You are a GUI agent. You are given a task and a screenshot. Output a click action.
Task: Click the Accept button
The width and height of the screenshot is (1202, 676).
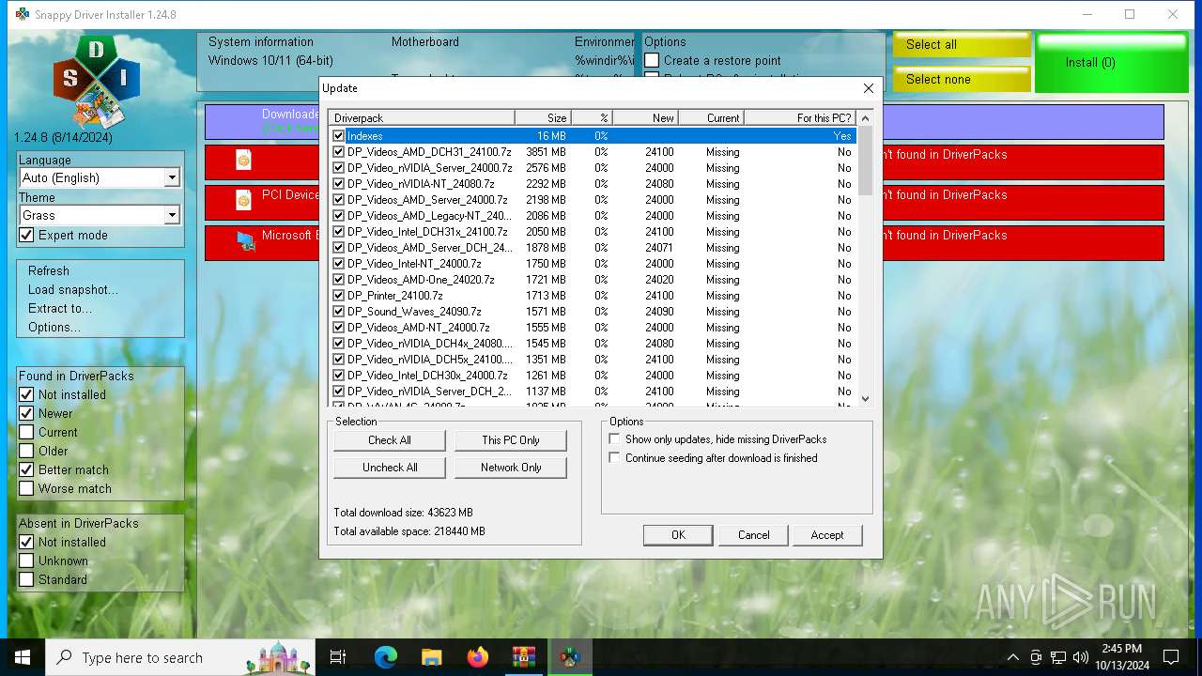[826, 535]
